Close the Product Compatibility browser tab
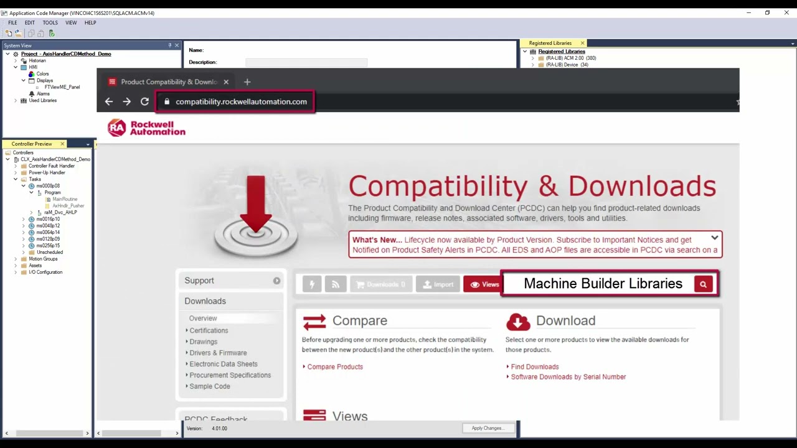Image resolution: width=797 pixels, height=448 pixels. [x=226, y=82]
